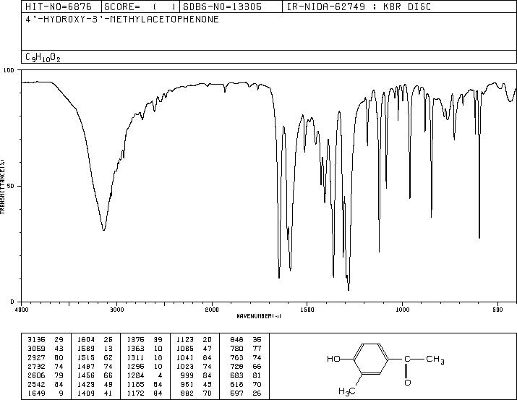Image resolution: width=517 pixels, height=400 pixels.
Task: Click the CH3 group of the acetyl
Action: click(x=435, y=359)
